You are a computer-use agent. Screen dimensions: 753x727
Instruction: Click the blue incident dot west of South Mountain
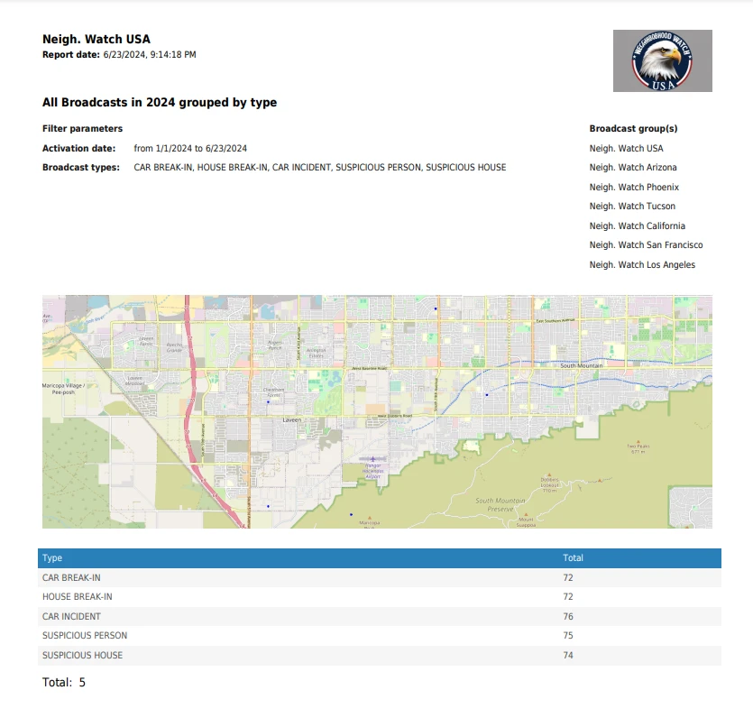[486, 395]
